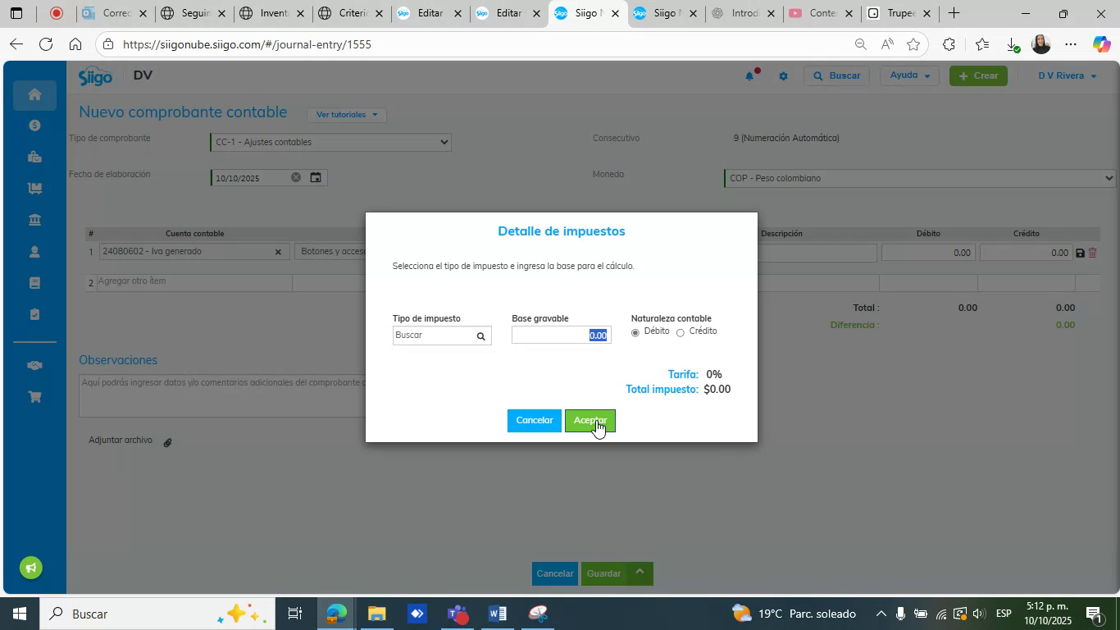Switch to the Introd browser tab
The width and height of the screenshot is (1120, 630).
[744, 13]
